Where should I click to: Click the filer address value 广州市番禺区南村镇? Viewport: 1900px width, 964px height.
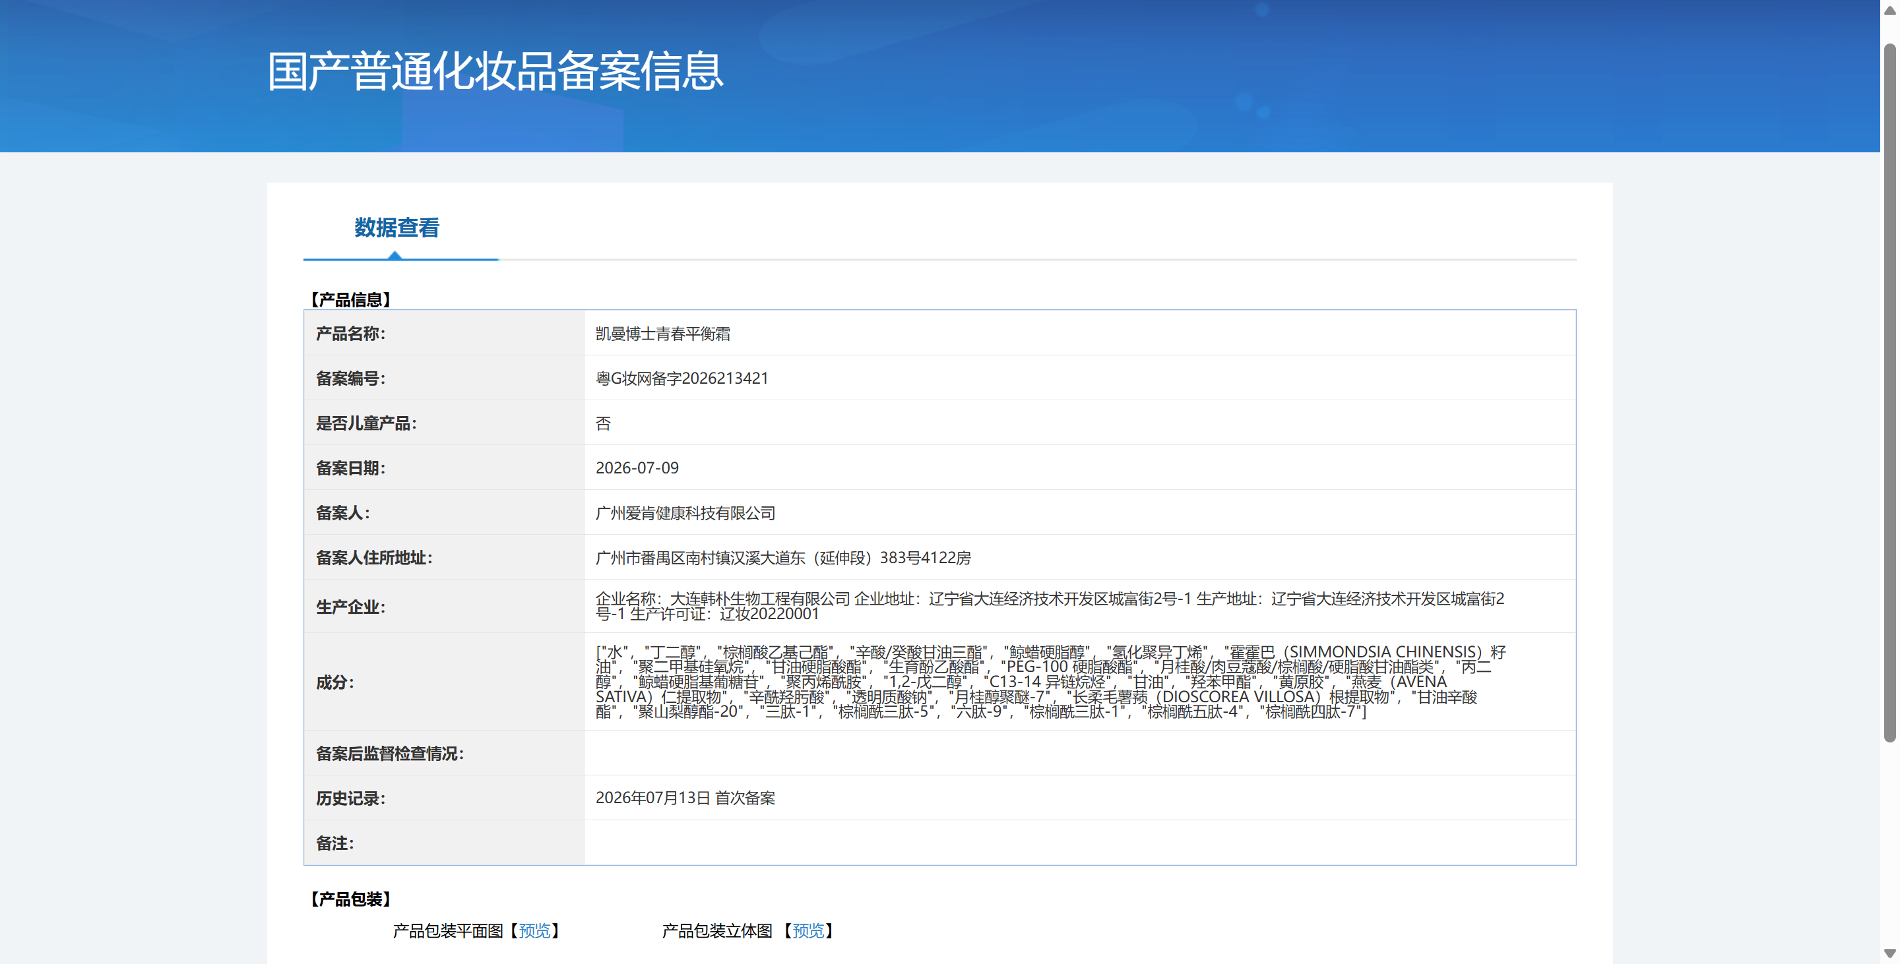(782, 558)
